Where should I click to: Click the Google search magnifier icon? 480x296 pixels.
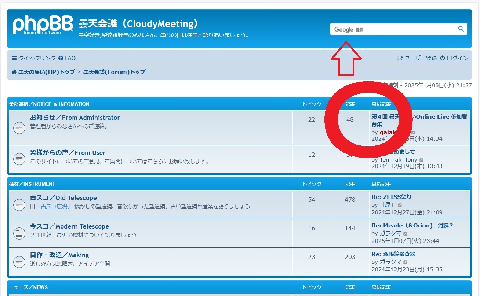[461, 29]
